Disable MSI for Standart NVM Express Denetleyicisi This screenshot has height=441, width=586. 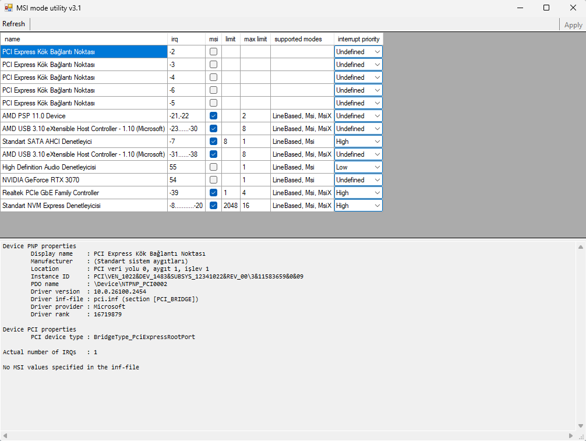[213, 206]
